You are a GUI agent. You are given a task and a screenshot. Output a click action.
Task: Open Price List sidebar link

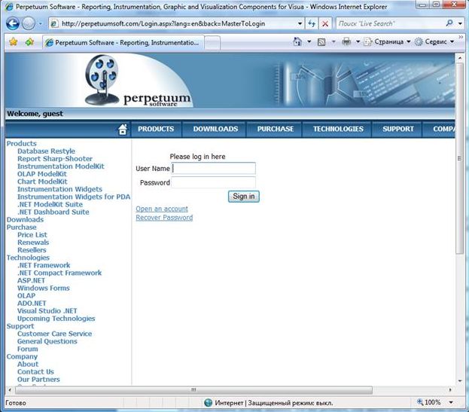tap(32, 235)
